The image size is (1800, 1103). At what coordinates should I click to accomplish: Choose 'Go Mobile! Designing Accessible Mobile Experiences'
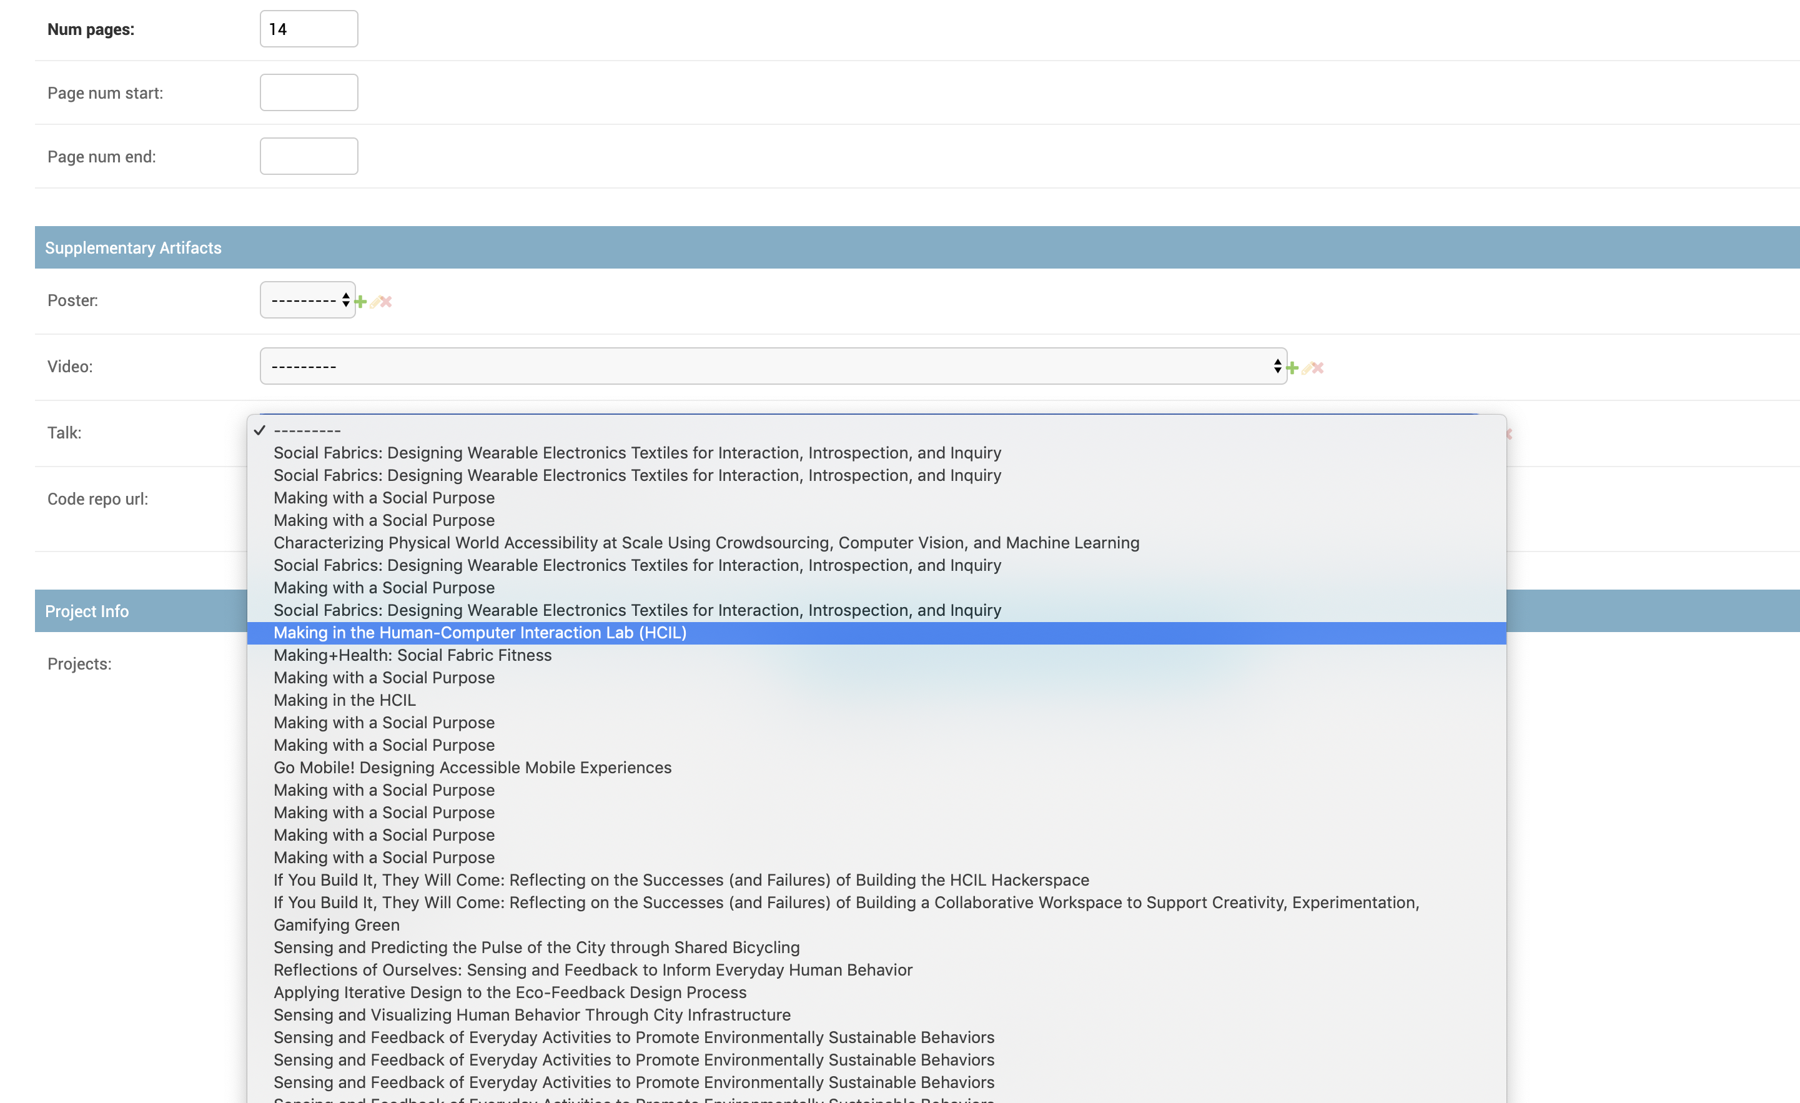point(472,767)
